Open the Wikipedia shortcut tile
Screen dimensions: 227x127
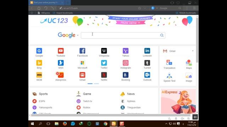tap(104, 53)
